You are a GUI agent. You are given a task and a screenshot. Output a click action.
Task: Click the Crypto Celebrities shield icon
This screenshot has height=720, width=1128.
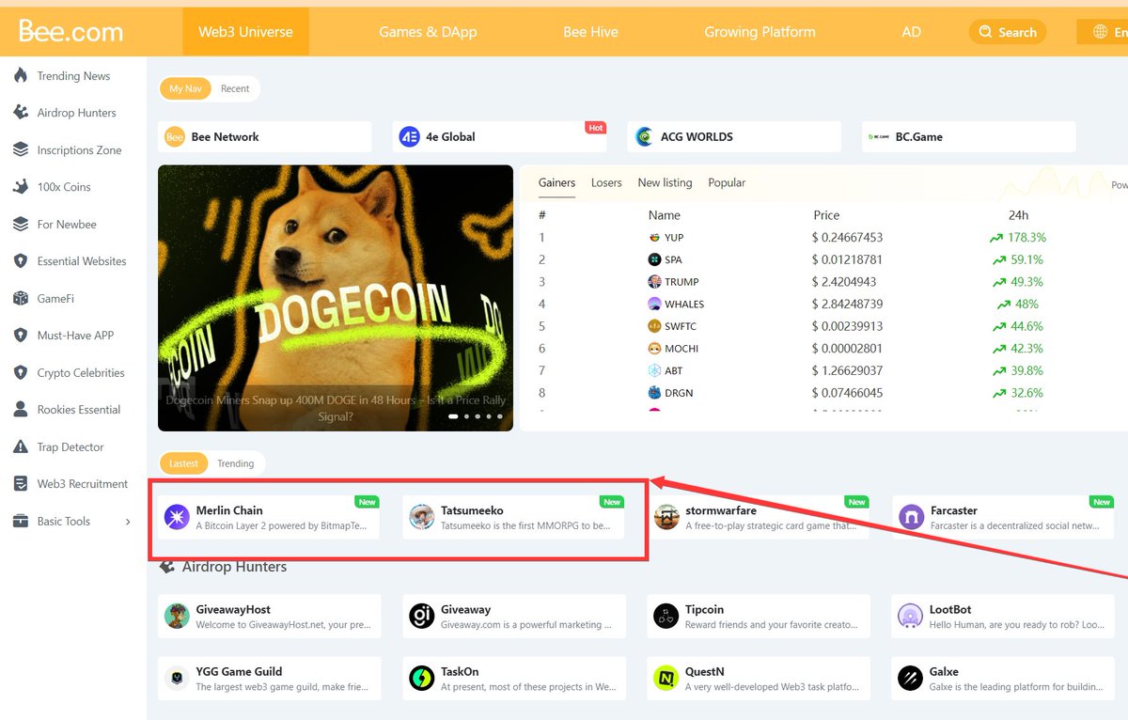pyautogui.click(x=21, y=373)
